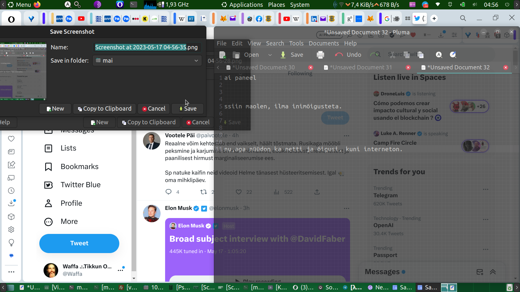The height and width of the screenshot is (292, 520).
Task: Undo the last action in Pluma
Action: pyautogui.click(x=348, y=55)
